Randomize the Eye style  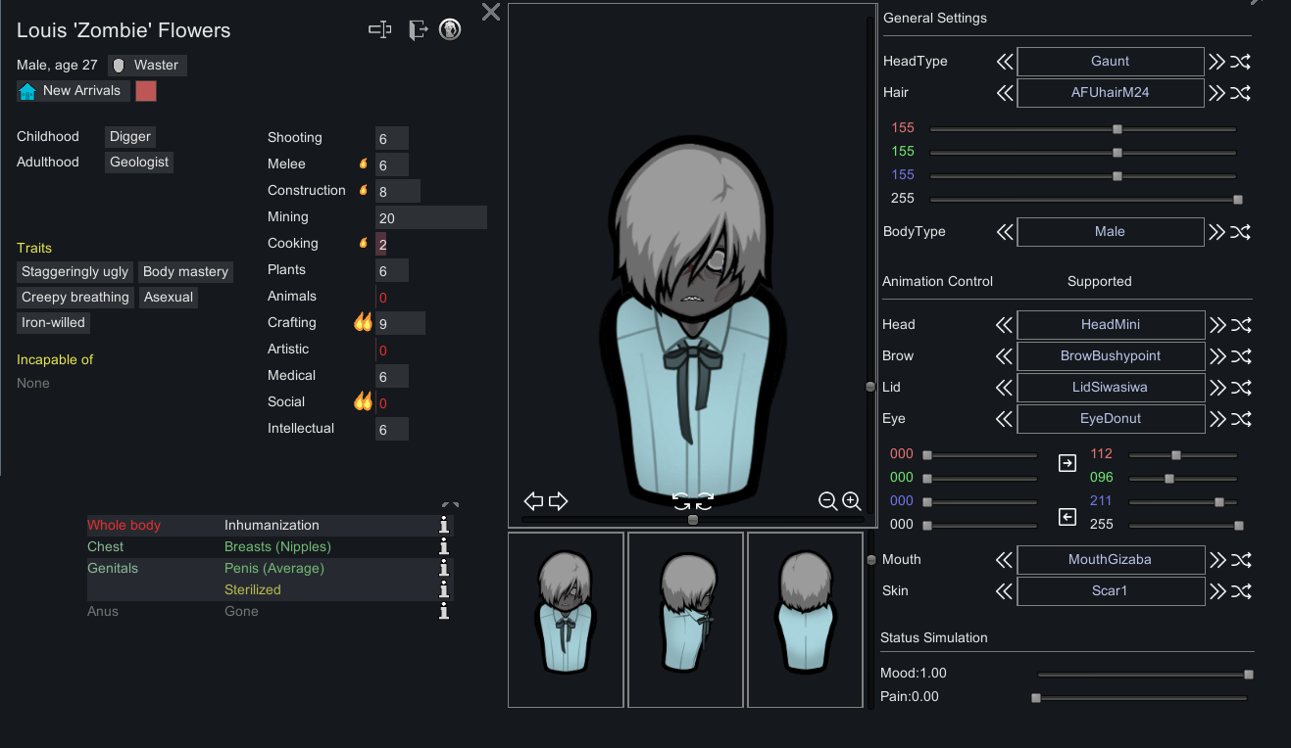pos(1241,418)
